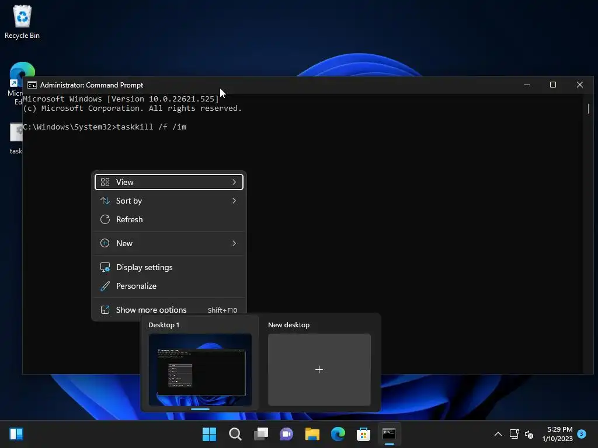Click the muted volume tray icon

(x=529, y=434)
